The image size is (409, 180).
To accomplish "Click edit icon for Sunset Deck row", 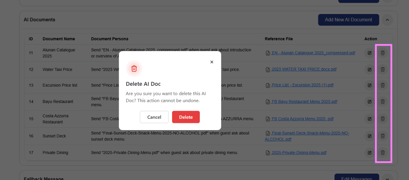I will click(x=369, y=136).
